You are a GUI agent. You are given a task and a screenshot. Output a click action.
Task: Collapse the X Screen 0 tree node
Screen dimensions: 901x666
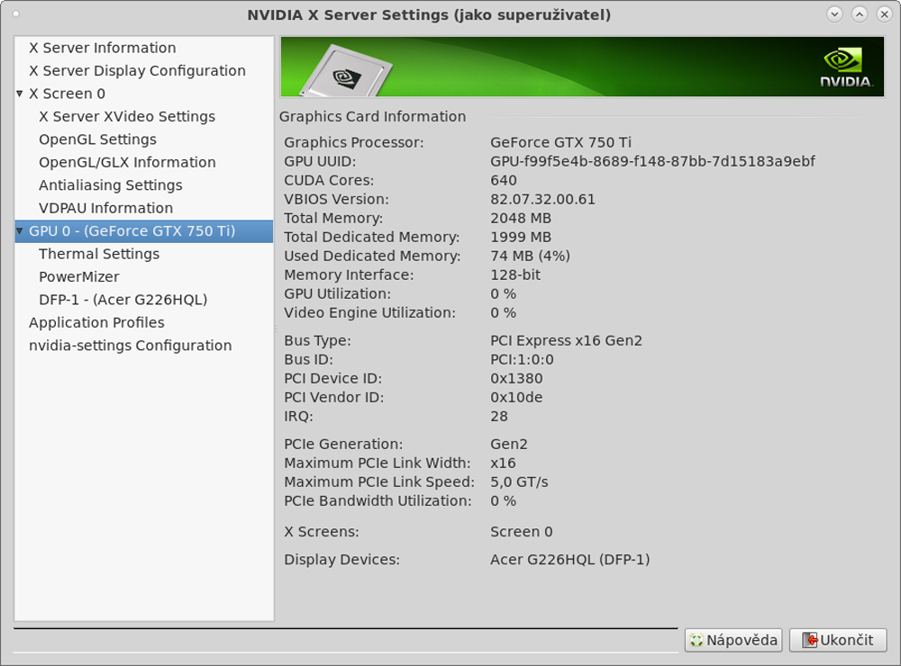click(x=20, y=94)
